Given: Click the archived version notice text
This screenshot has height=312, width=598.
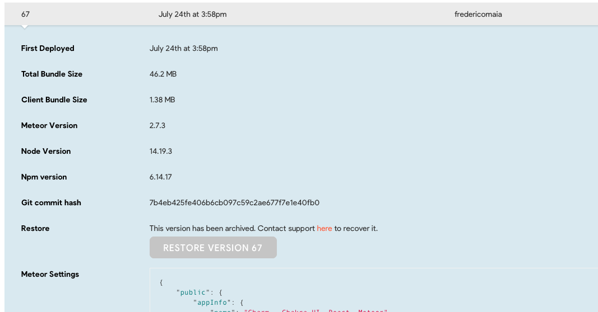Looking at the screenshot, I should click(263, 228).
